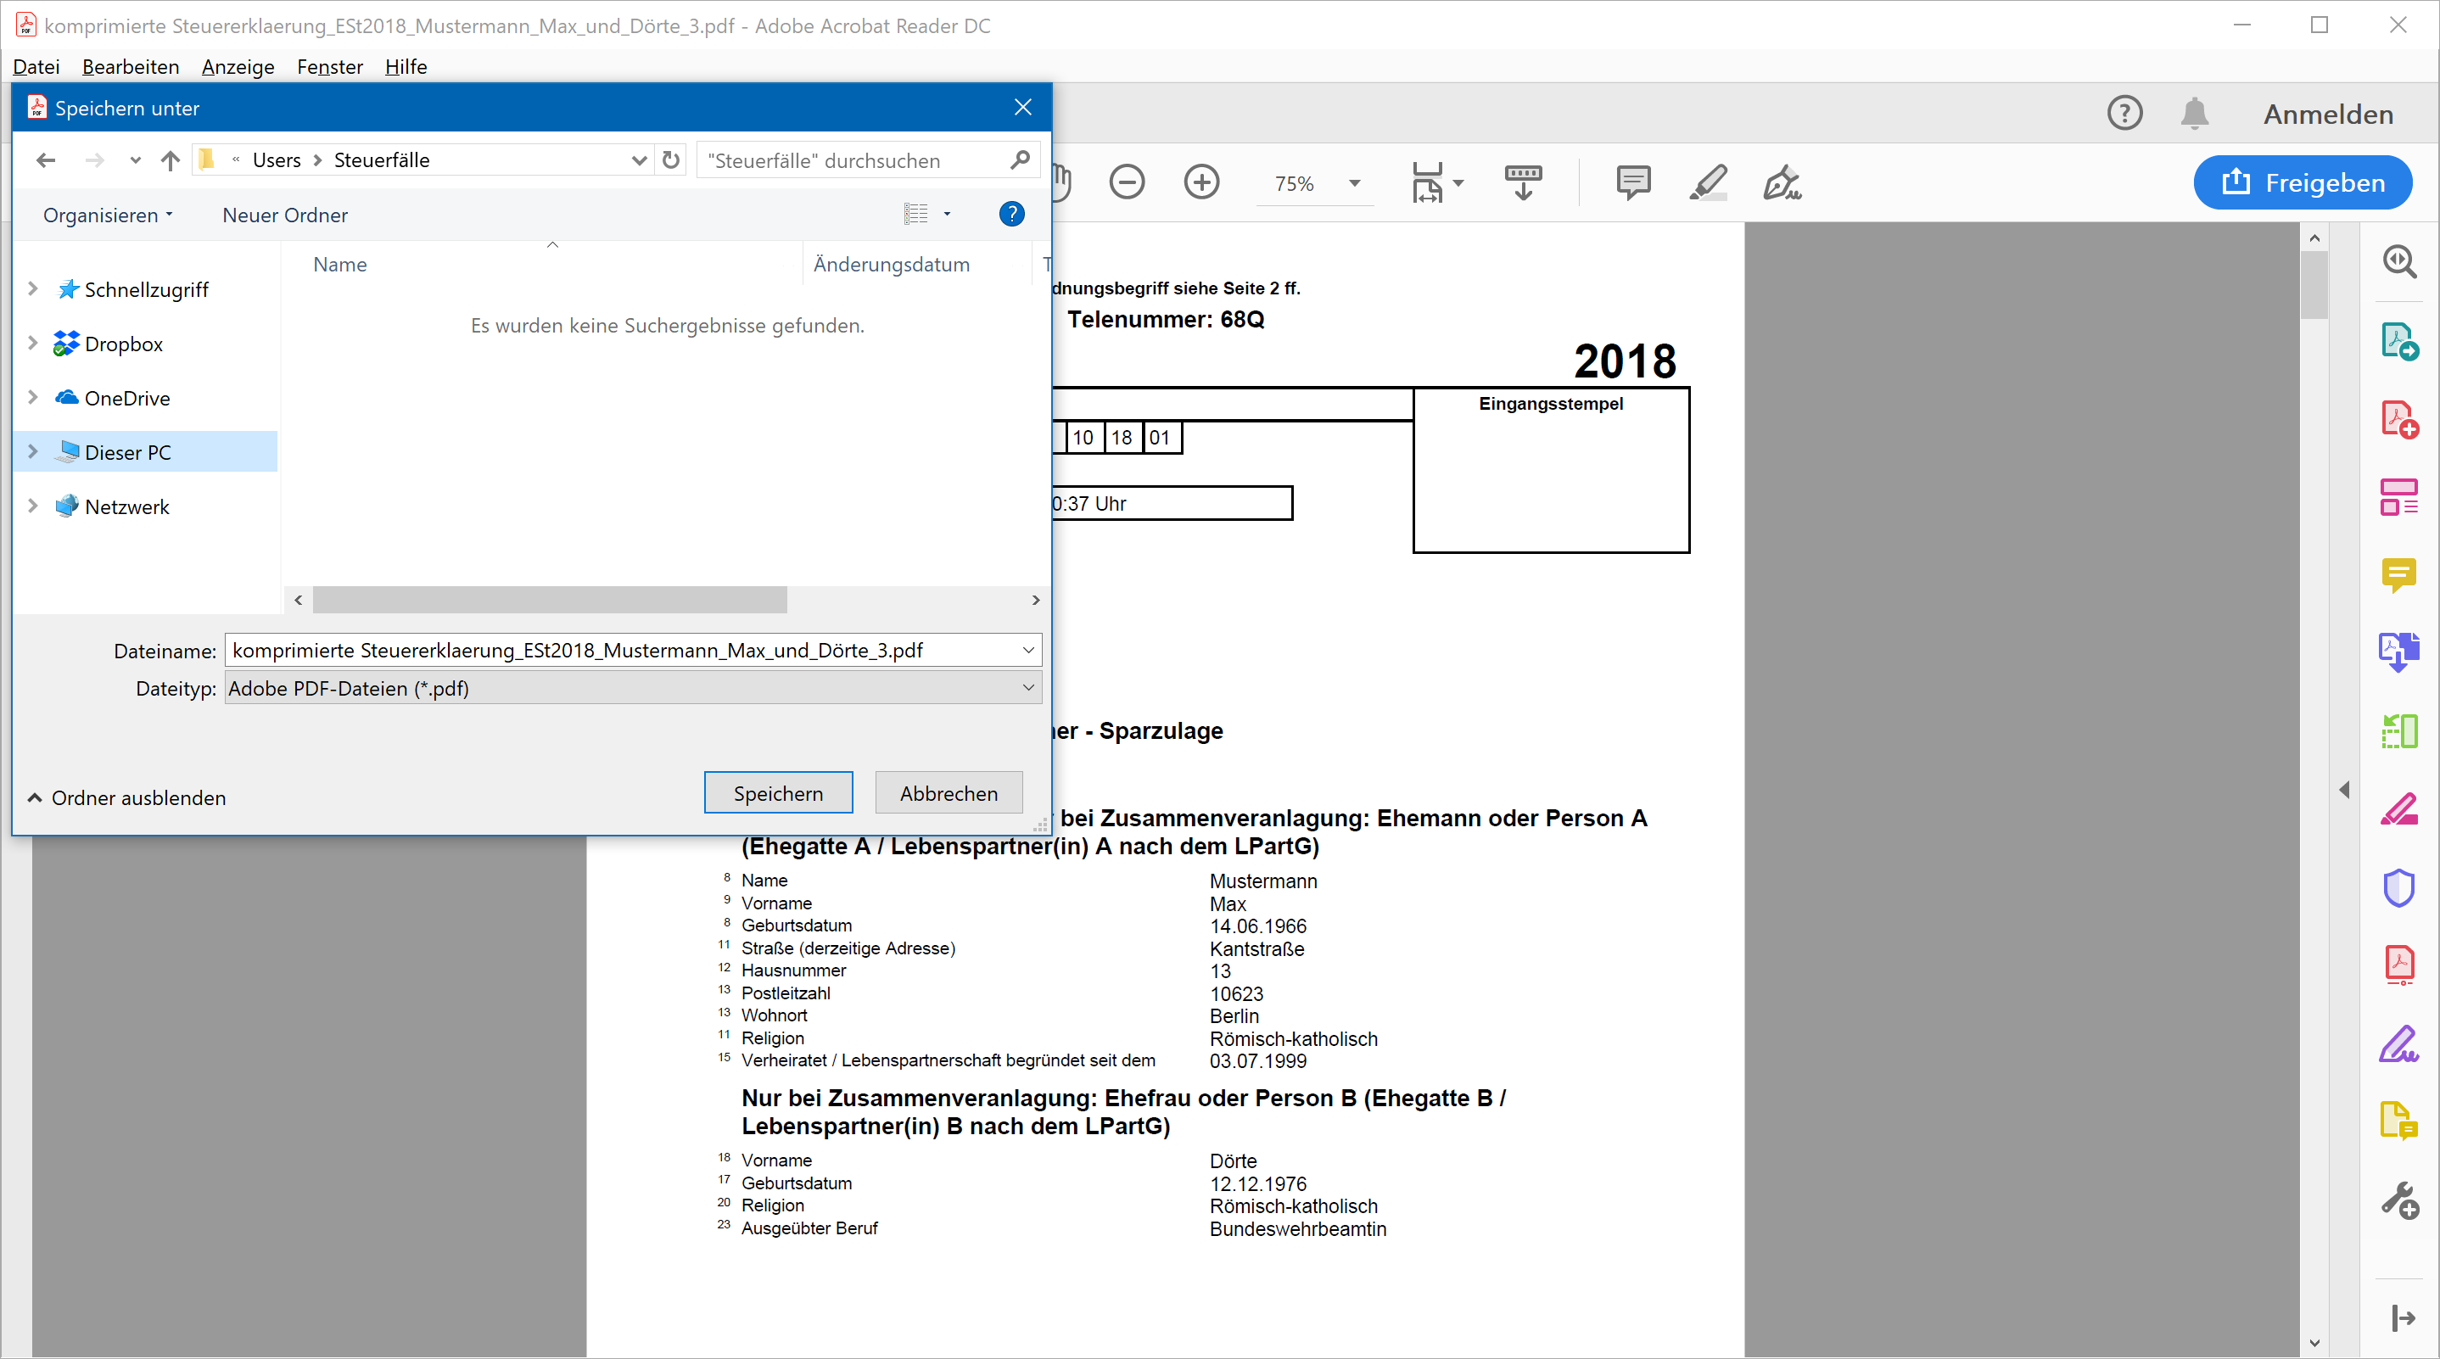This screenshot has height=1359, width=2440.
Task: Click the horizontal scrollbar in file list
Action: pos(550,600)
